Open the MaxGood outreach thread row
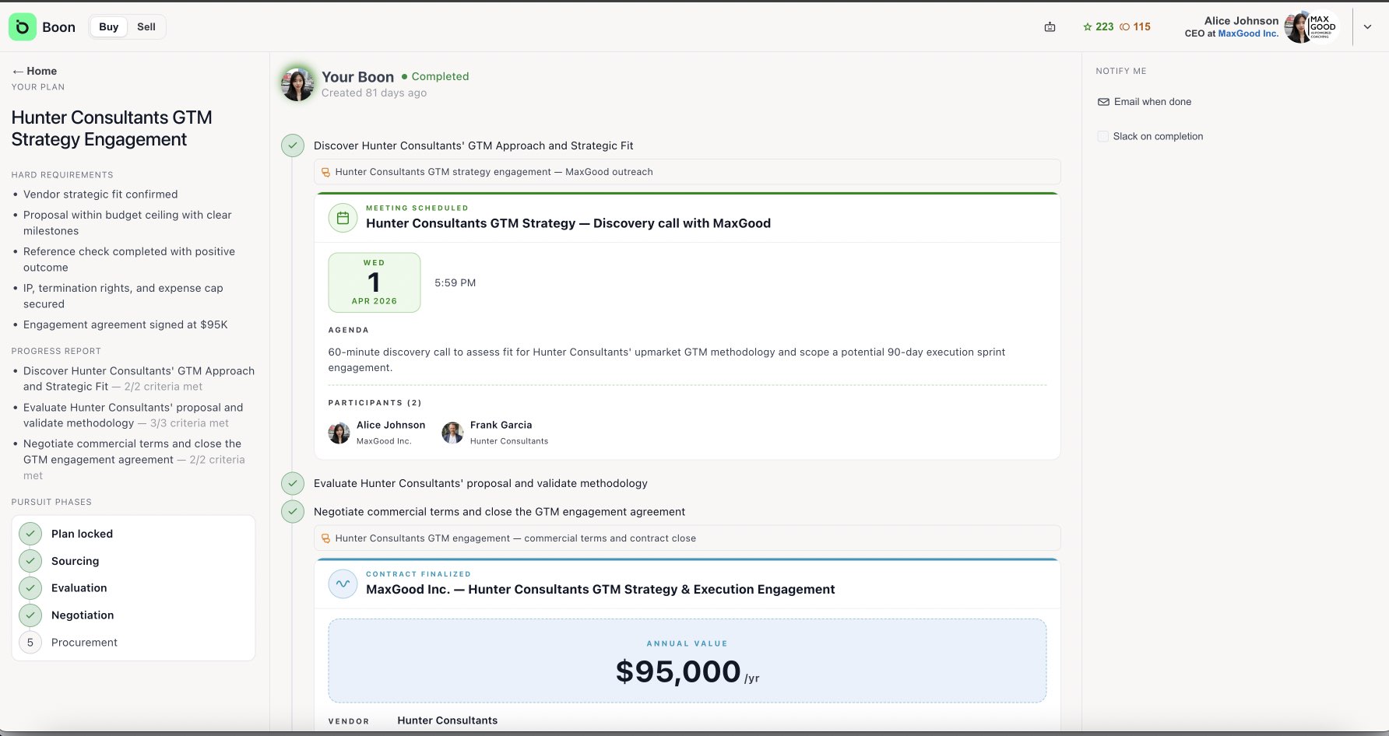 [687, 172]
